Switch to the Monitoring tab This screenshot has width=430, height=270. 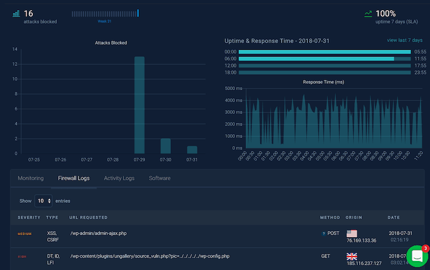click(31, 178)
